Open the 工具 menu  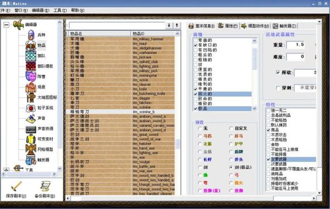(x=60, y=10)
